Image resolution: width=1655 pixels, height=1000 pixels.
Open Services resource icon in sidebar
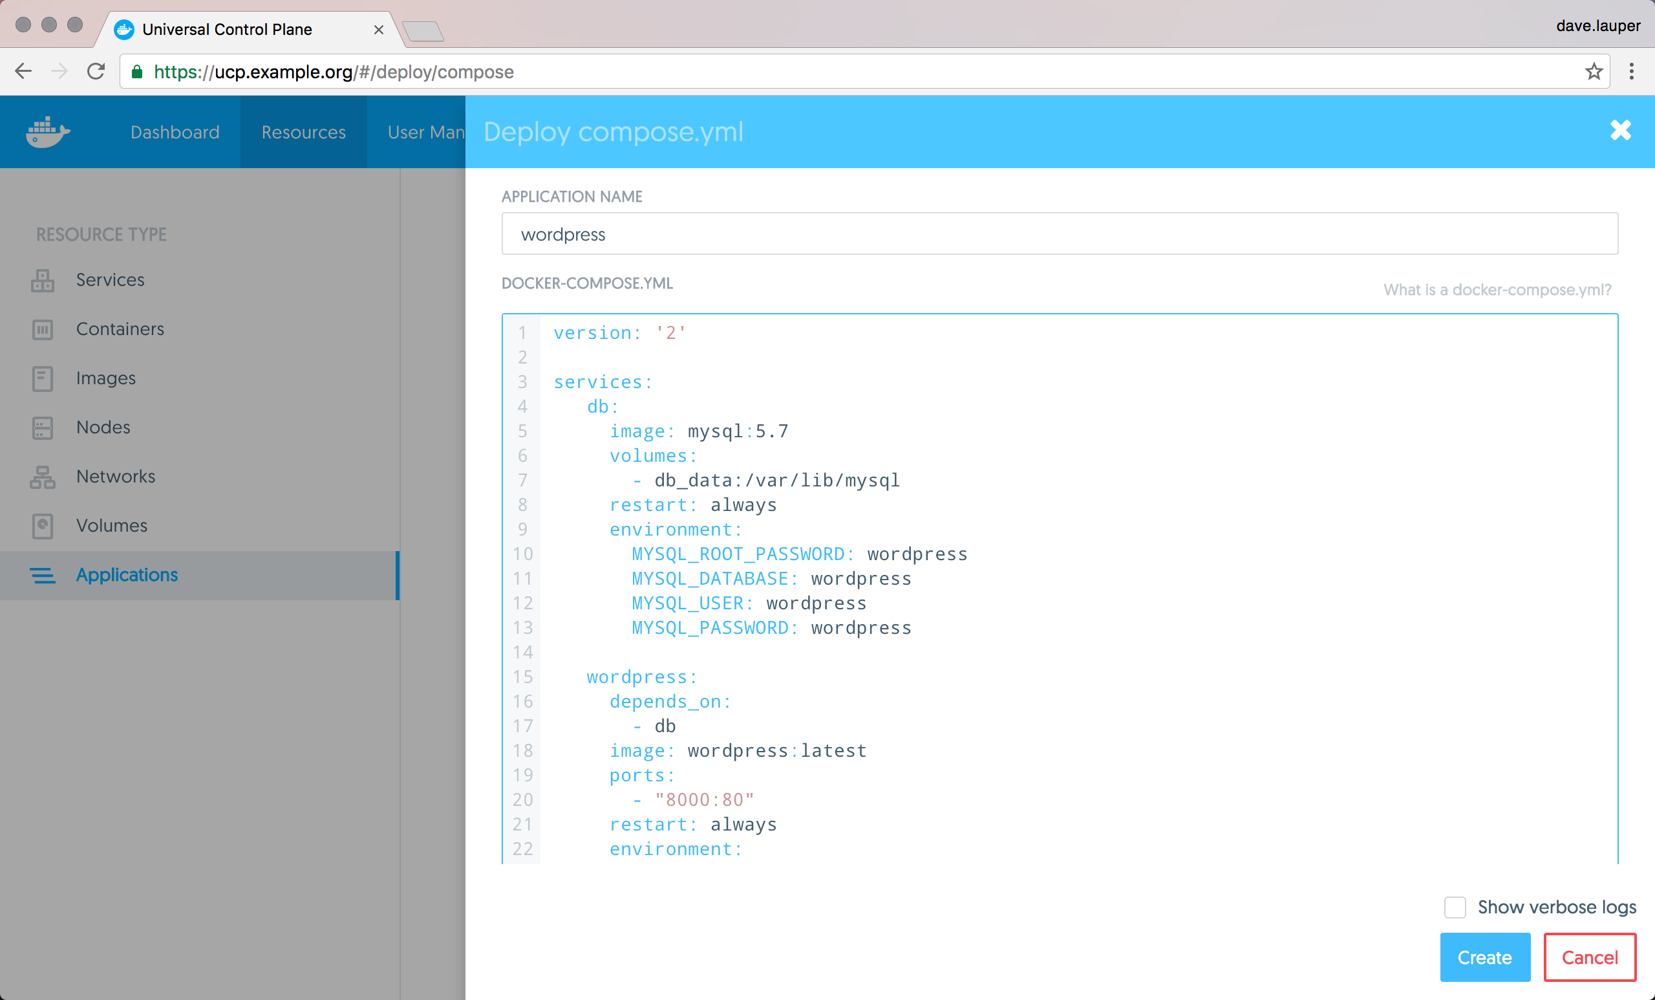coord(42,279)
